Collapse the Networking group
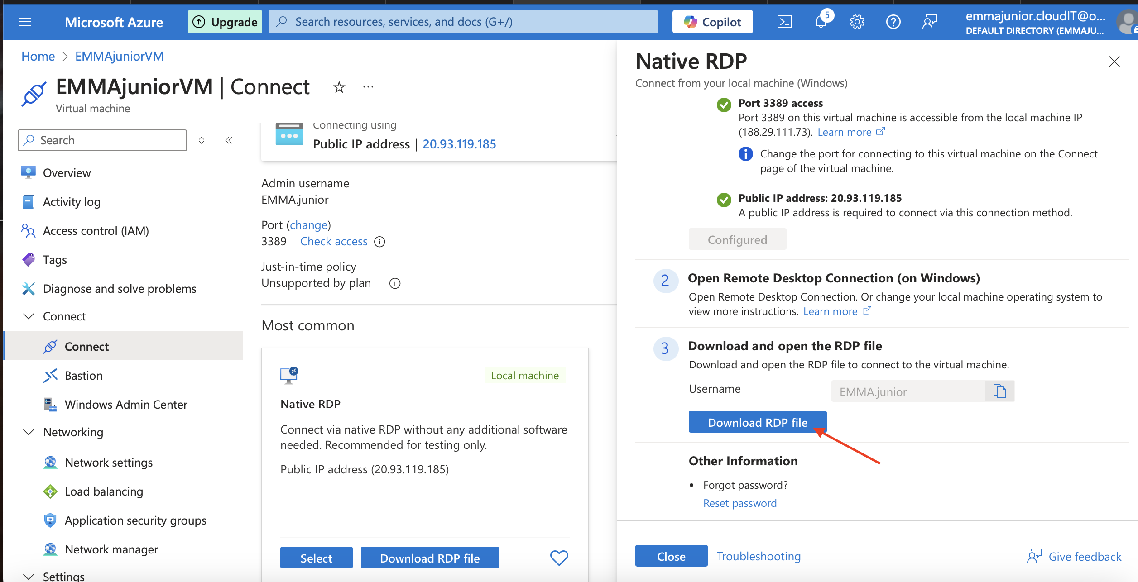1138x582 pixels. 29,432
